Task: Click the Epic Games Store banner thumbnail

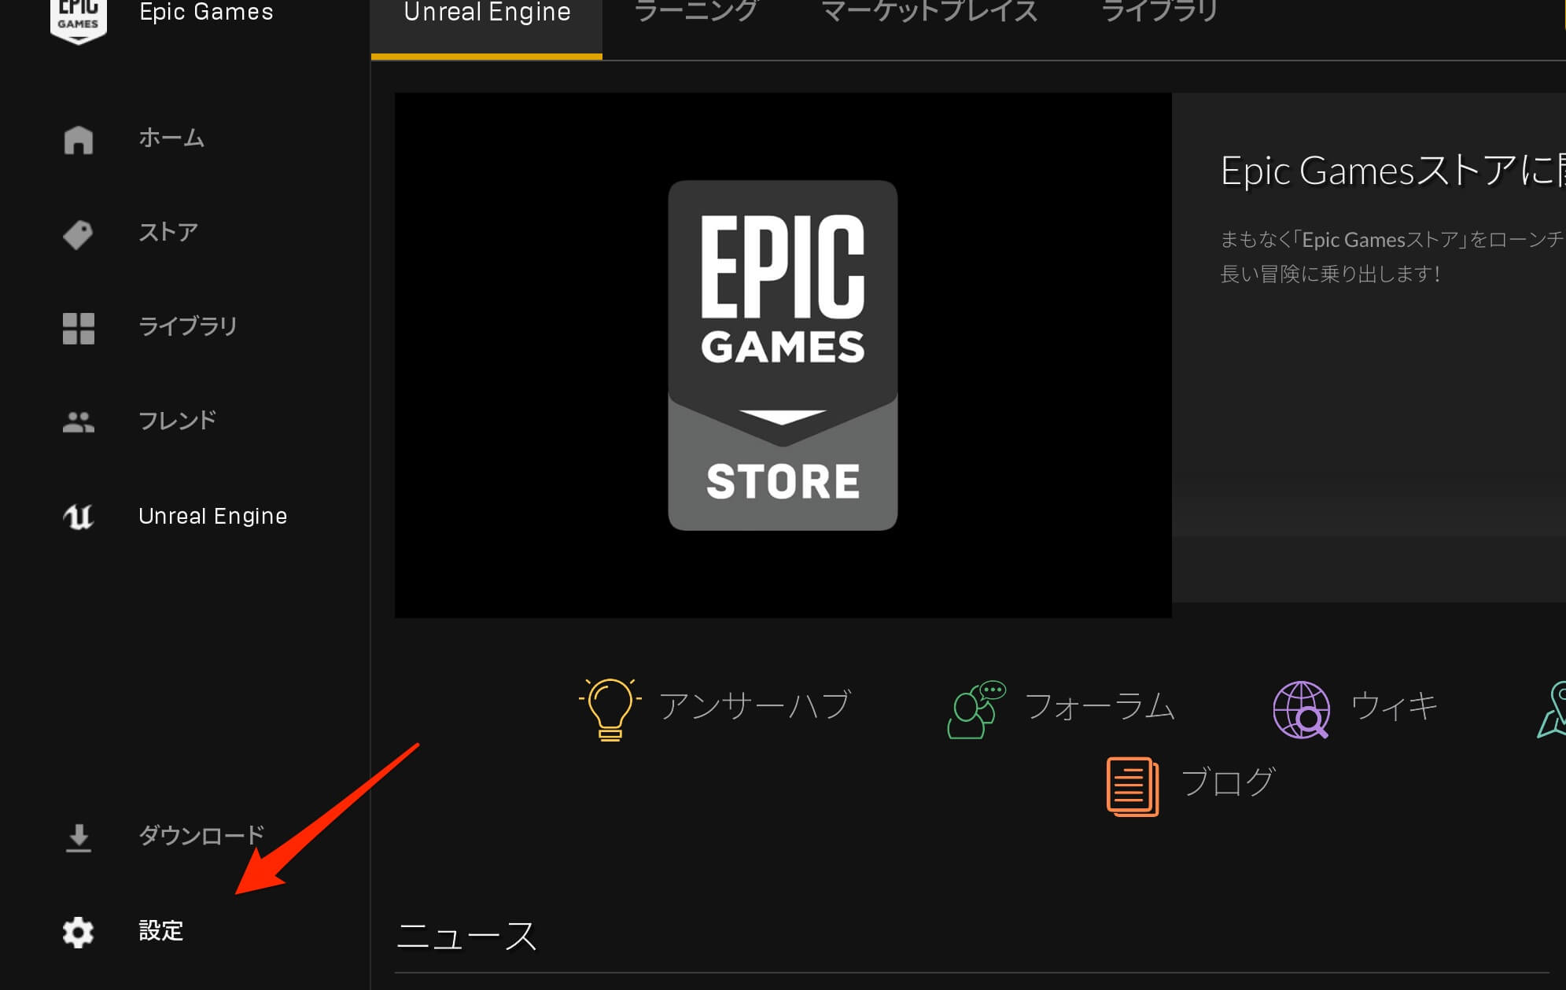Action: click(783, 356)
